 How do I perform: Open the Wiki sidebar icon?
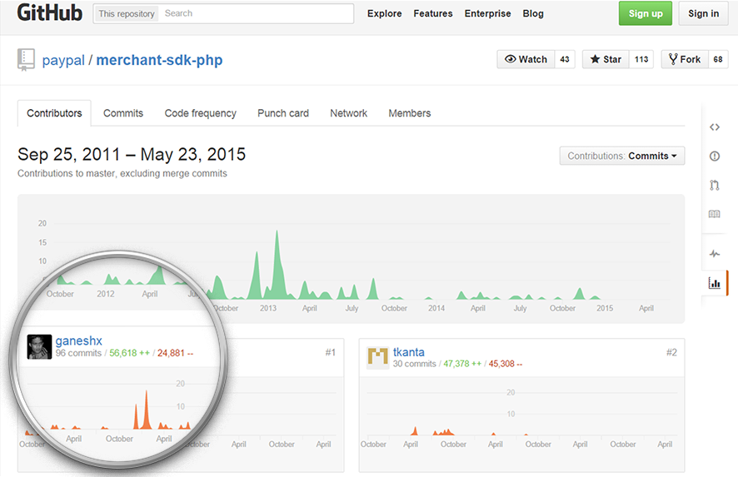(x=715, y=214)
